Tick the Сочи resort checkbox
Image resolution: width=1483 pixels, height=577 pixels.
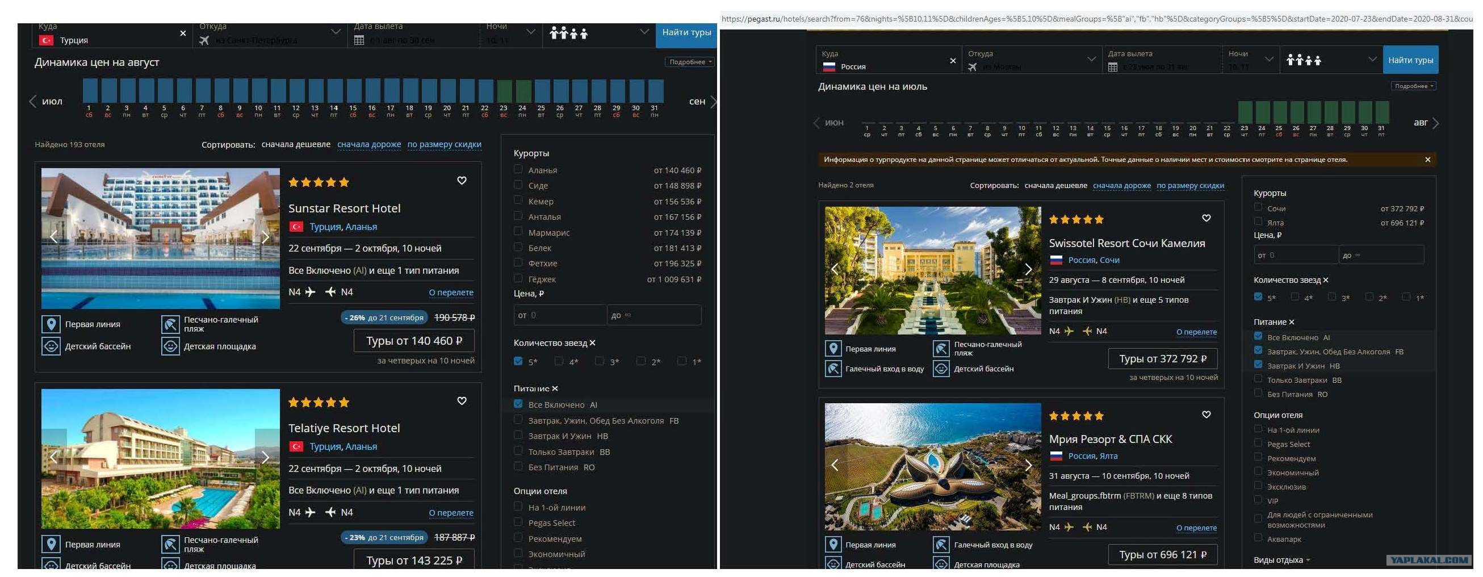1258,207
